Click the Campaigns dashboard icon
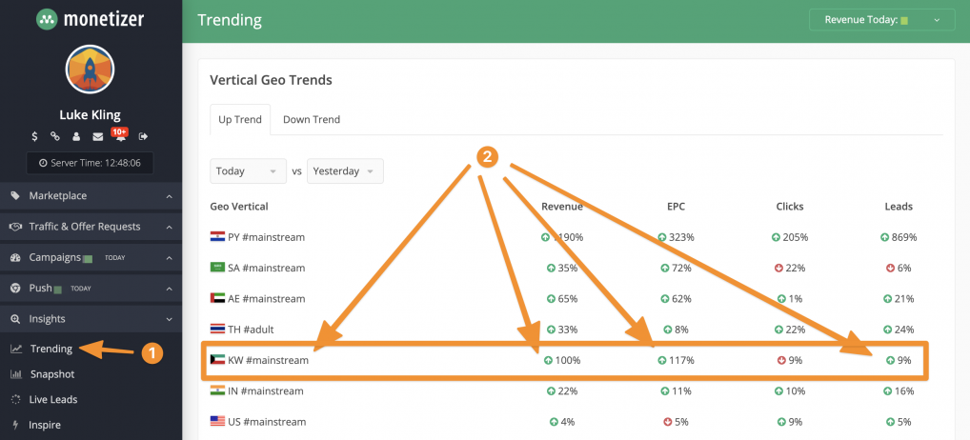970x440 pixels. pos(15,257)
